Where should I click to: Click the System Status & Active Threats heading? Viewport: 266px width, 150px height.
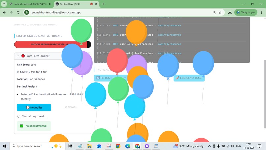39,36
